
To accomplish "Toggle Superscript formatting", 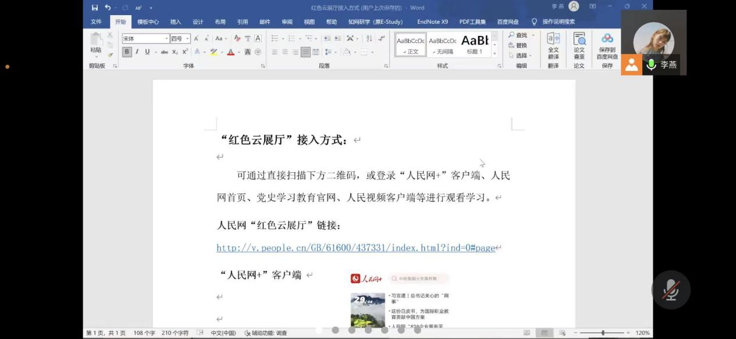I will pos(185,52).
